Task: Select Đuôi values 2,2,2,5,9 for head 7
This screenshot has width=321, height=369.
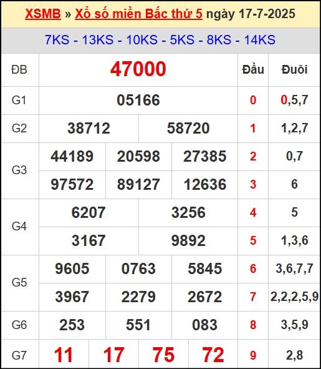Action: (x=294, y=297)
